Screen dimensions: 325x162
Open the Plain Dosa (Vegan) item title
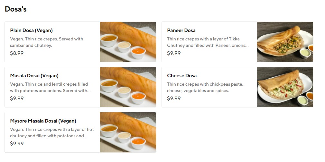click(31, 30)
